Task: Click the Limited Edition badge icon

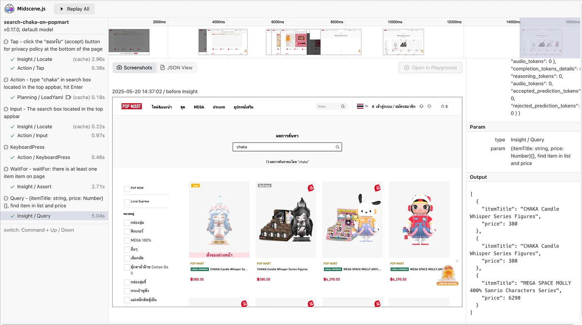Action: pyautogui.click(x=447, y=275)
